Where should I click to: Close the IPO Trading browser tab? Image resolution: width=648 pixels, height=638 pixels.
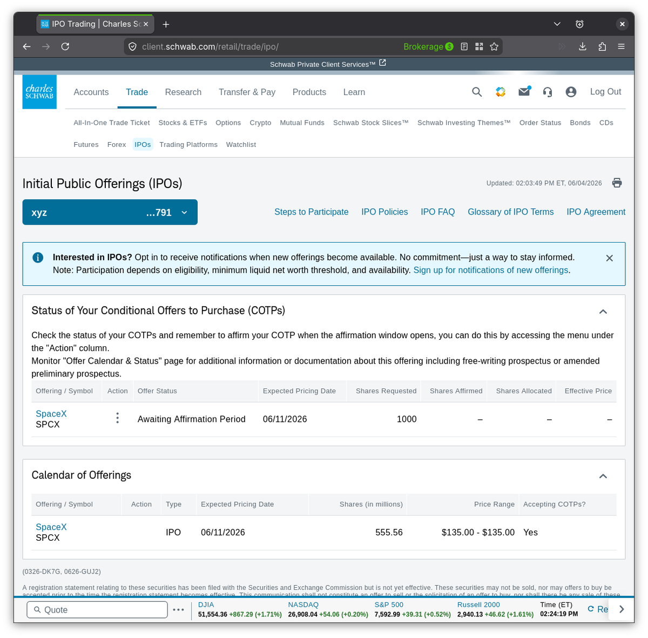click(x=146, y=24)
